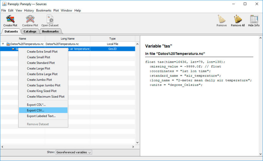Image resolution: width=263 pixels, height=161 pixels.
Task: Click the disabled Remove Dataset entry
Action: point(43,124)
